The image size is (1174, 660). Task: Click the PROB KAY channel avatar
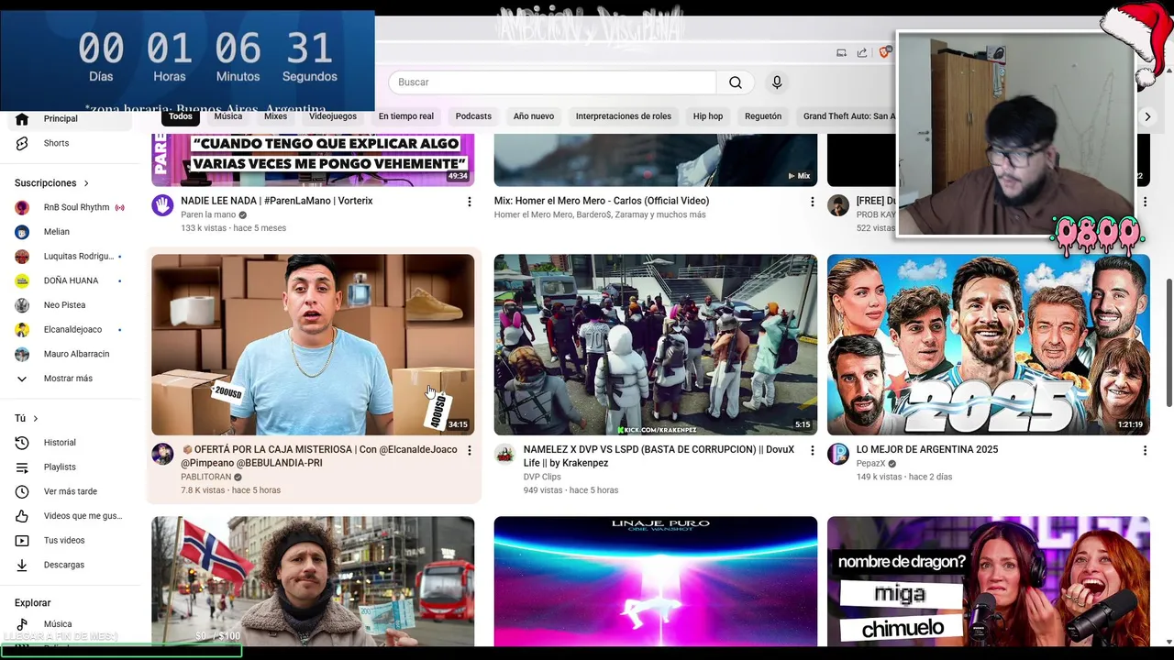[x=838, y=204]
